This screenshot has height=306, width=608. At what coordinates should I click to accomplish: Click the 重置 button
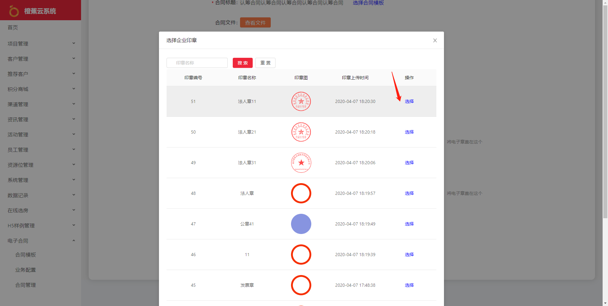coord(265,63)
